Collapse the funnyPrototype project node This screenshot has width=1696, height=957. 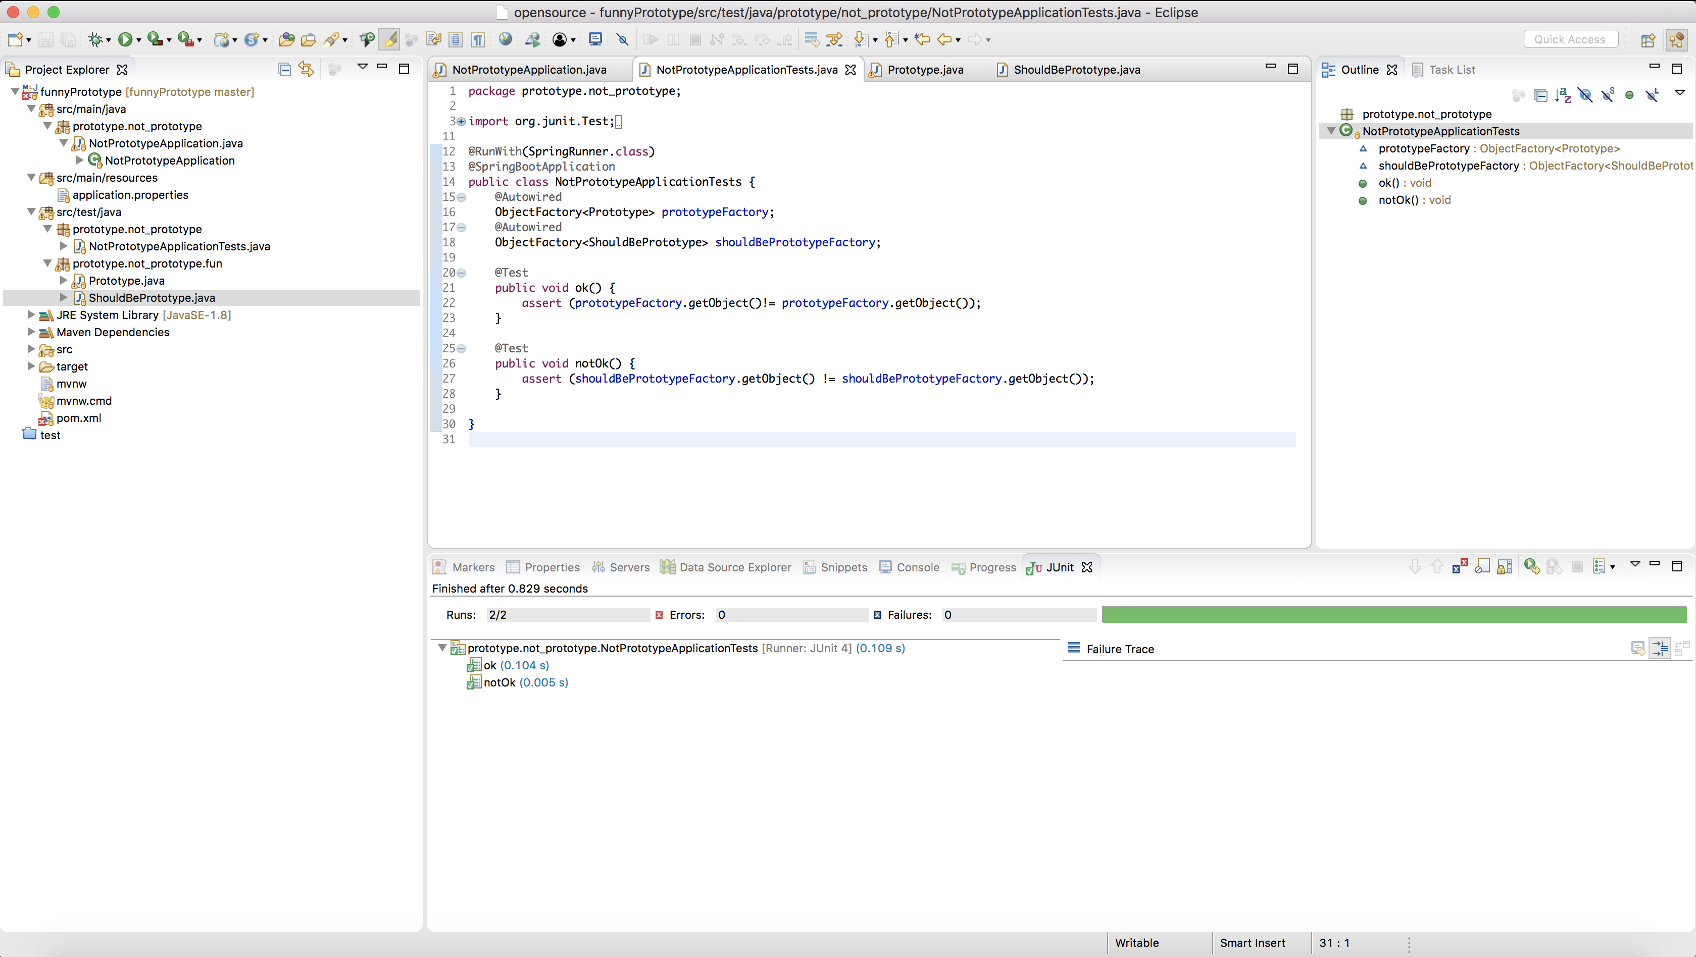tap(15, 92)
